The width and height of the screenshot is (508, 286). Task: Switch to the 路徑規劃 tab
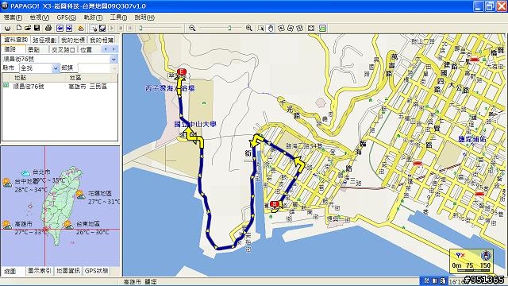click(x=44, y=41)
